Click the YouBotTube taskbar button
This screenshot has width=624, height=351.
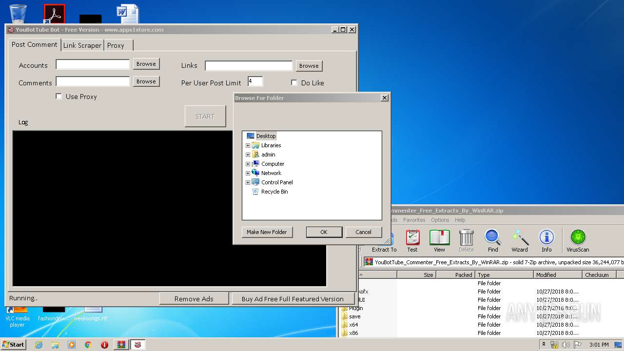click(x=138, y=345)
